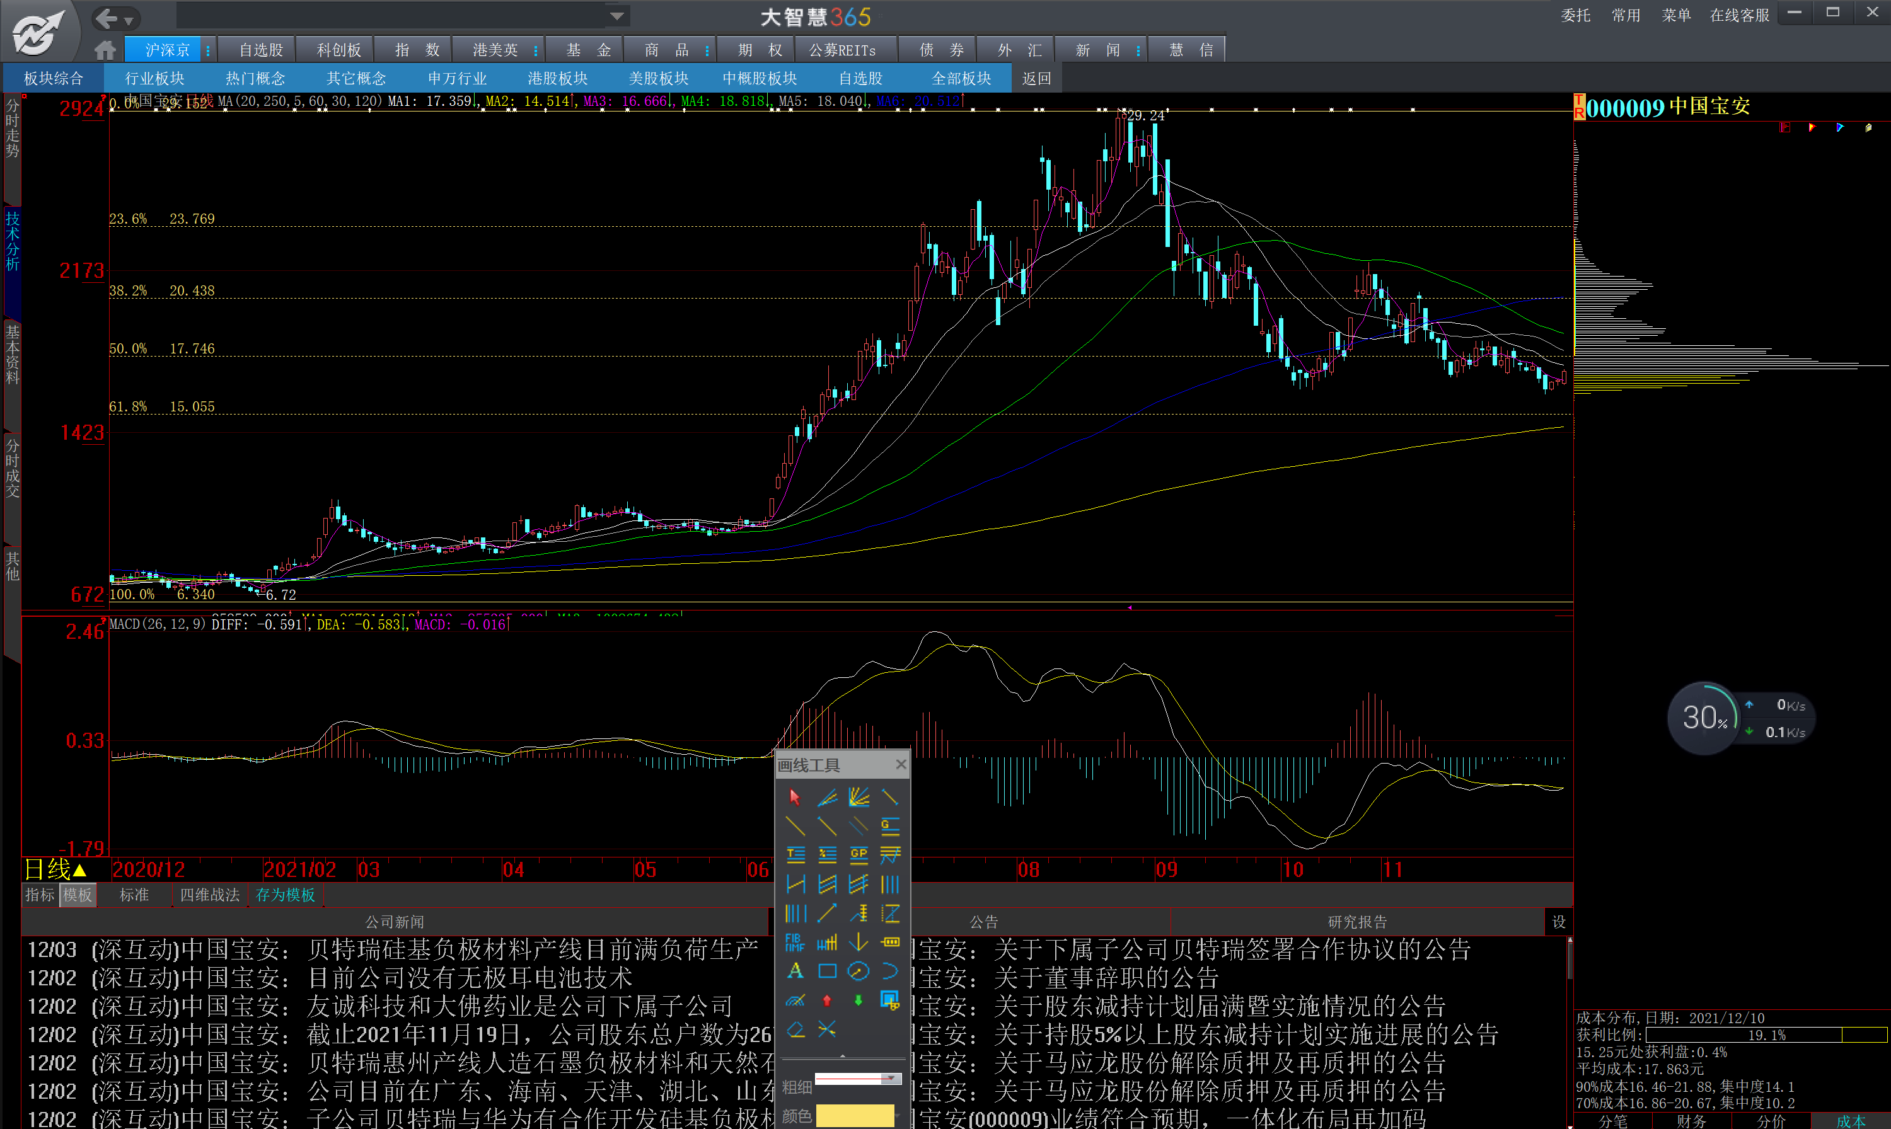
Task: Pick the FIB TIME Fibonacci tool
Action: click(794, 942)
